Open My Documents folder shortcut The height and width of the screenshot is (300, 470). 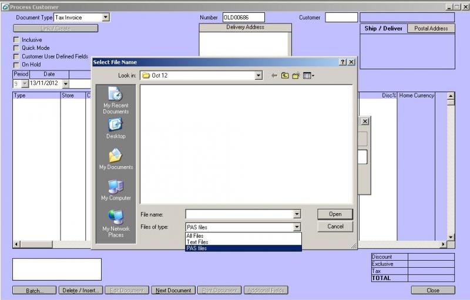115,159
